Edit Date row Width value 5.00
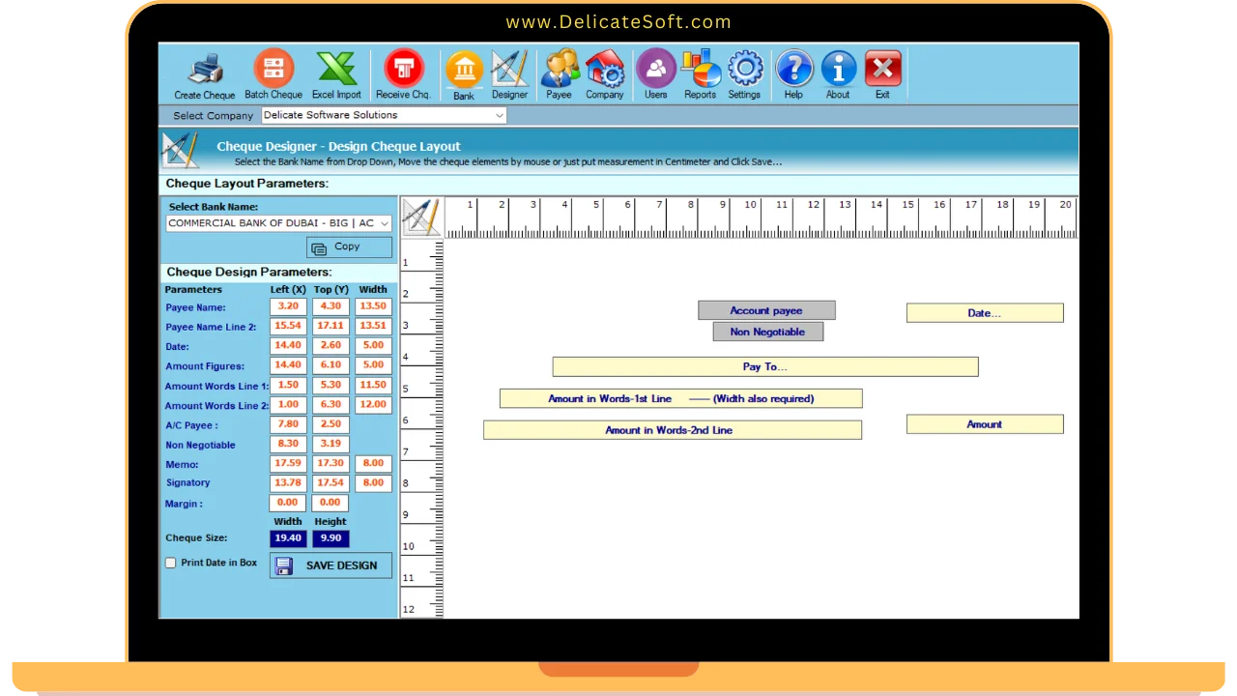This screenshot has height=696, width=1237. [373, 346]
